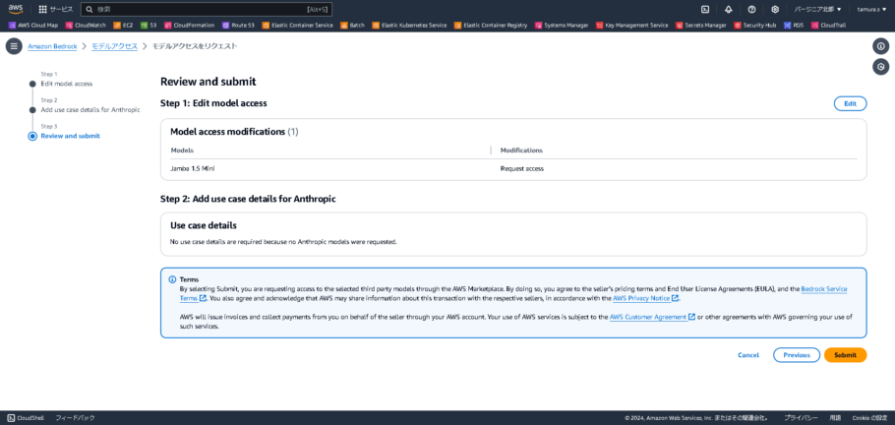Open CloudTrail bookmark

tap(828, 26)
